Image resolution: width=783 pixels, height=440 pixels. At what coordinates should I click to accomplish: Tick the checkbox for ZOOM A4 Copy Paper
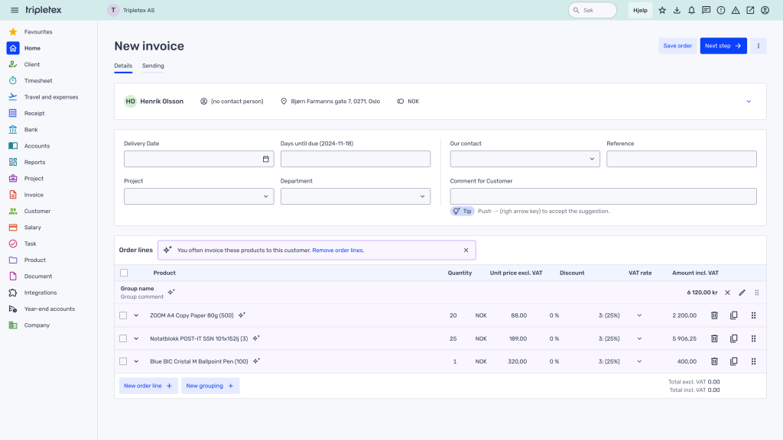(x=123, y=315)
